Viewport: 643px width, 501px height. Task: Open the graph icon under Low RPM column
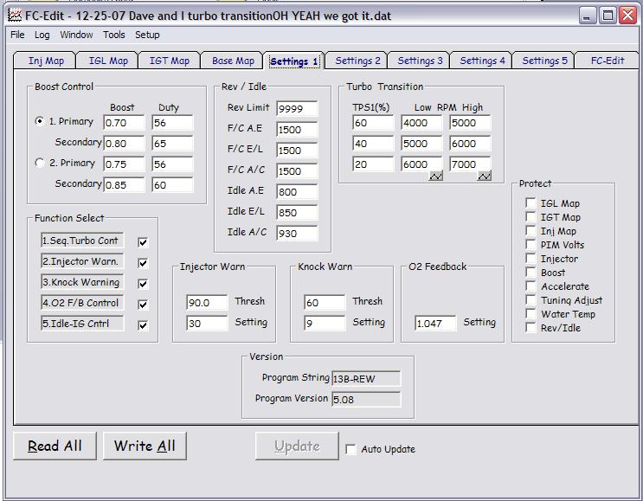[x=436, y=177]
